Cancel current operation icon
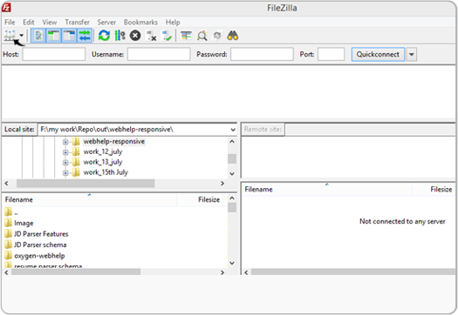 coord(135,36)
